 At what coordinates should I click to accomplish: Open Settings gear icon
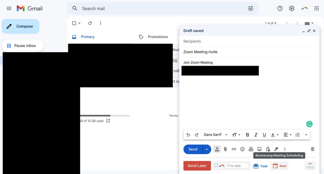pyautogui.click(x=292, y=8)
